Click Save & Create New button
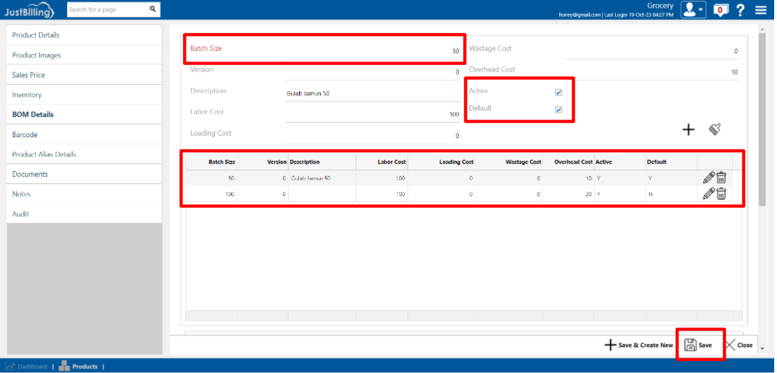 (638, 345)
